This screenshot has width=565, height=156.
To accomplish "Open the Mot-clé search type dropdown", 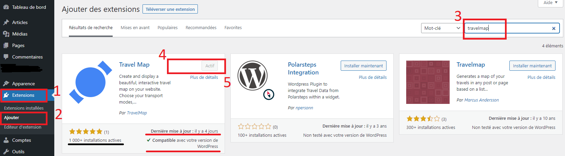I will coord(442,28).
